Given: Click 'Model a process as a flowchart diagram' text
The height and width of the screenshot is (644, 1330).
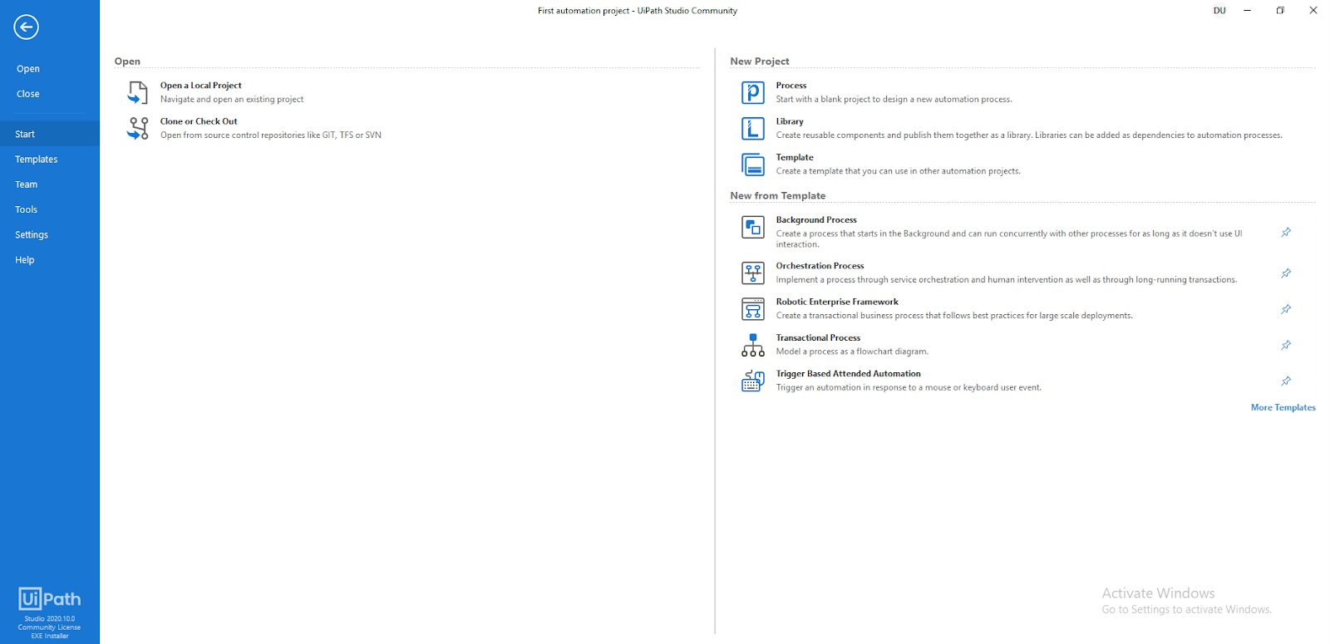Looking at the screenshot, I should click(x=852, y=351).
